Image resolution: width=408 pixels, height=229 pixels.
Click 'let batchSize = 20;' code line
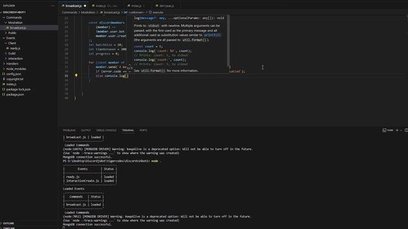105,45
